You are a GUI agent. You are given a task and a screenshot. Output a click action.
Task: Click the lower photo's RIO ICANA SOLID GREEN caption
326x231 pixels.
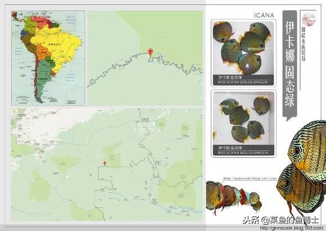pos(243,153)
